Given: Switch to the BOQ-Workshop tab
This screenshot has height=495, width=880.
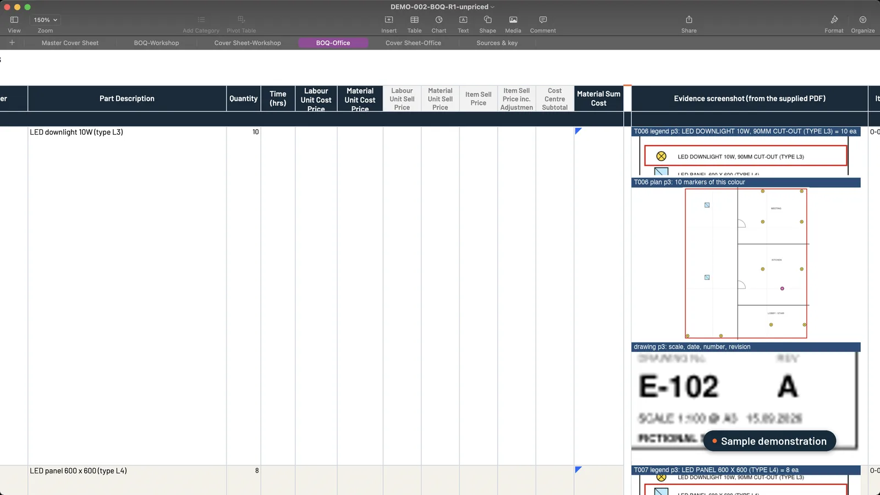Looking at the screenshot, I should [157, 43].
